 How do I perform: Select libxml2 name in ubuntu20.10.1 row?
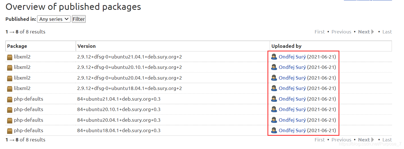click(x=22, y=67)
